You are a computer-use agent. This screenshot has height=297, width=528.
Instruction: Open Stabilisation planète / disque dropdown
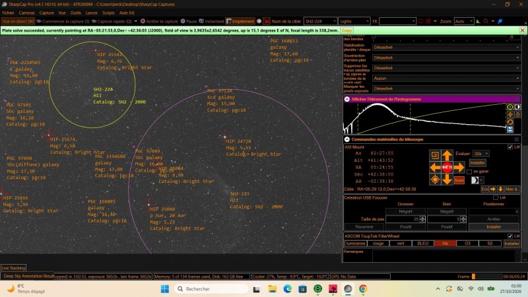tap(446, 48)
